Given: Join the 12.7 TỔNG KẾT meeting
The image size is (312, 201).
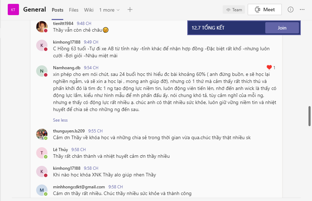Looking at the screenshot, I should tap(282, 28).
